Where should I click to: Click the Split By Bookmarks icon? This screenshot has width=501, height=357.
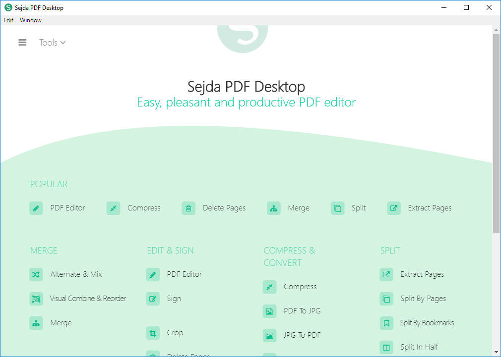tap(386, 323)
